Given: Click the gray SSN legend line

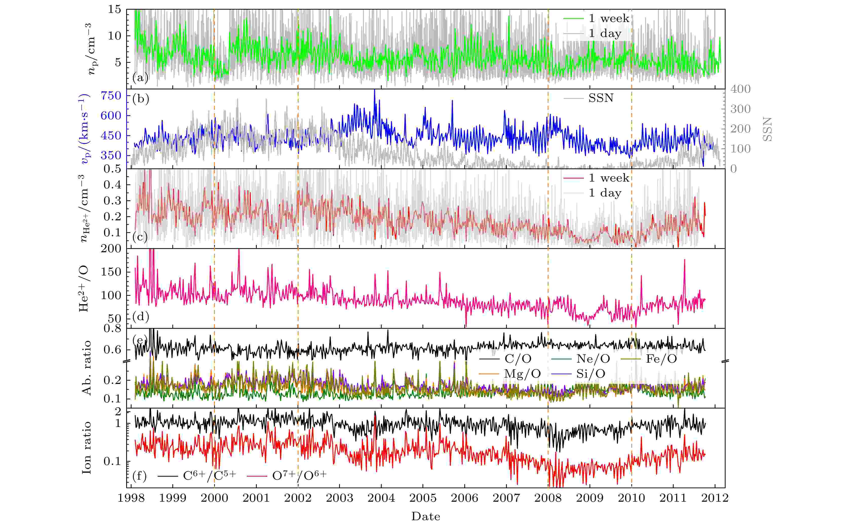Looking at the screenshot, I should pos(573,99).
